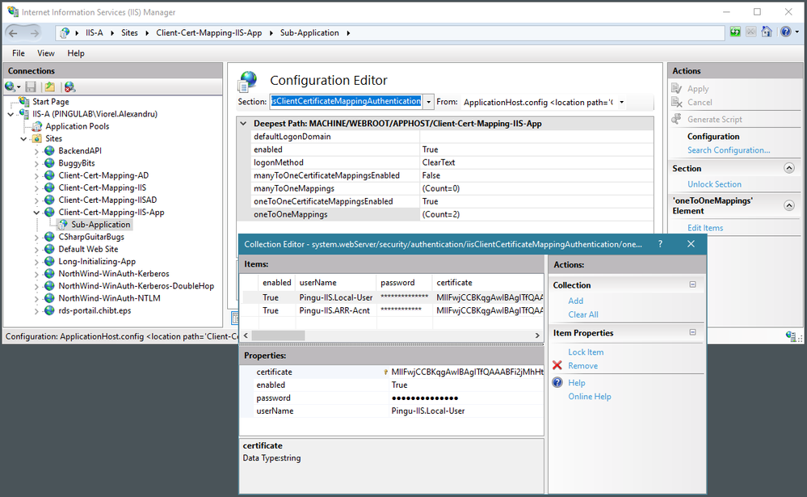This screenshot has height=497, width=807.
Task: Click the Add link in Collection
Action: (575, 301)
